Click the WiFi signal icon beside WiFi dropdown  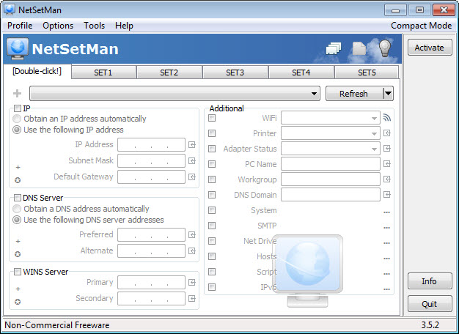click(x=387, y=118)
